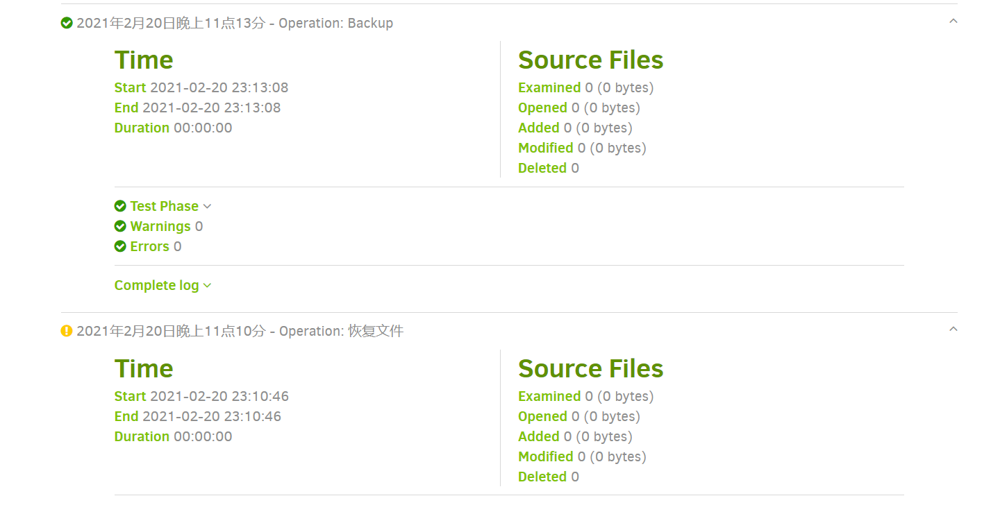991x505 pixels.
Task: Click the Errors 0 count
Action: (x=177, y=246)
